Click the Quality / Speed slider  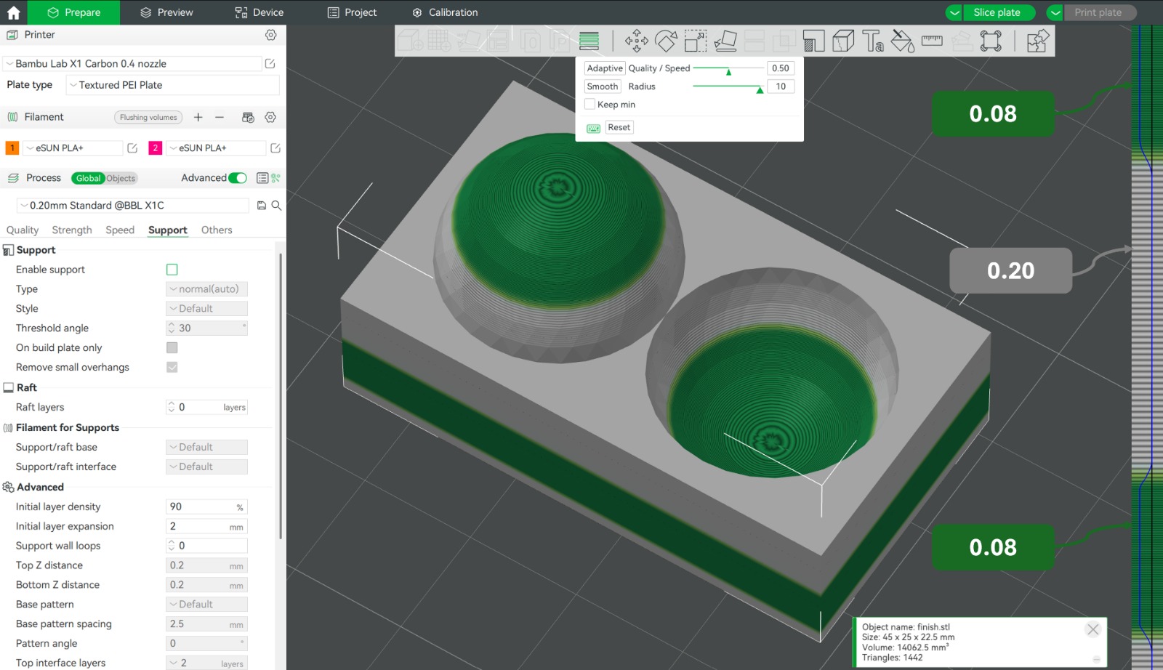click(728, 69)
